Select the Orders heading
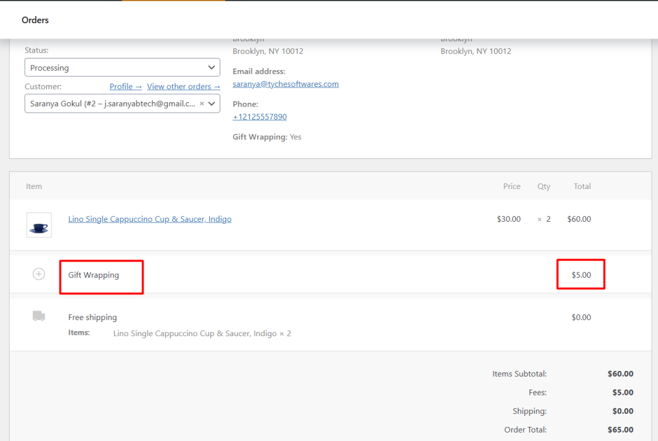The image size is (658, 441). (35, 20)
